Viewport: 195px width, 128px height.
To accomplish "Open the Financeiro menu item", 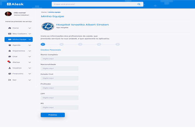I will [19, 73].
